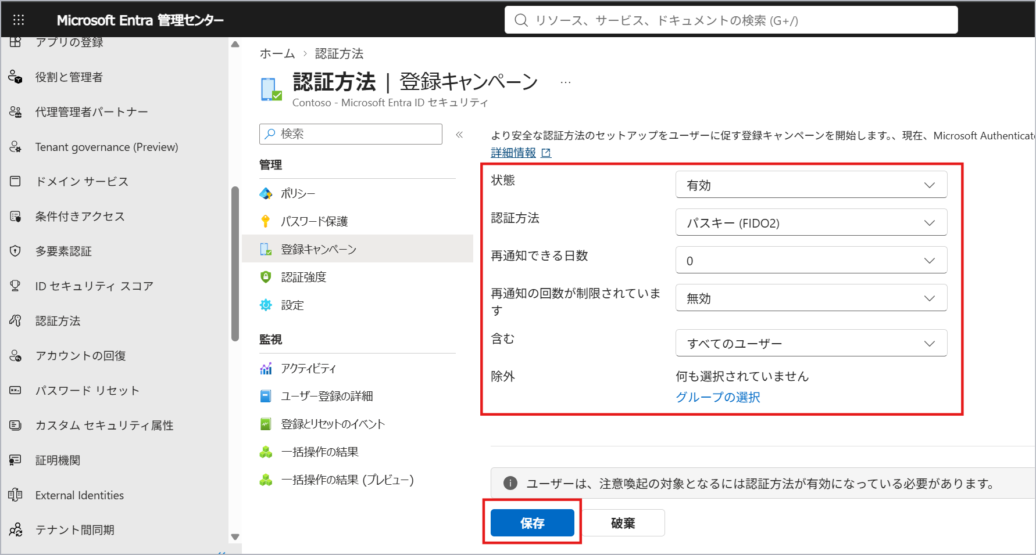This screenshot has height=555, width=1036.
Task: Click the ドメイン サービス icon
Action: click(16, 181)
